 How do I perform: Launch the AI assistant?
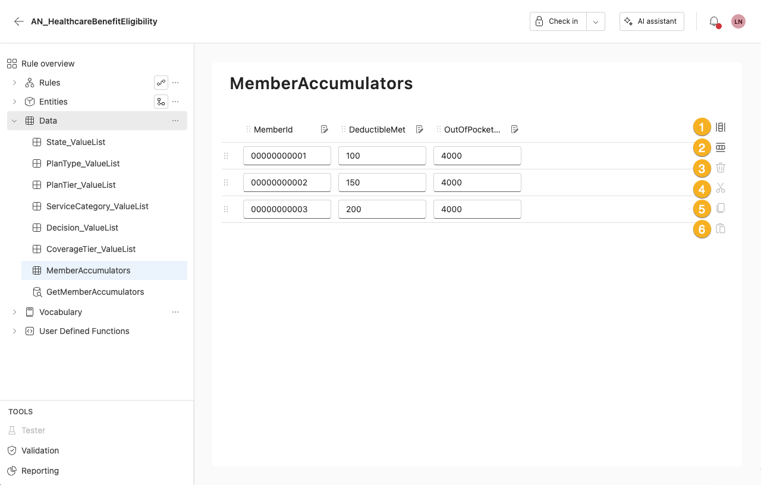tap(652, 21)
